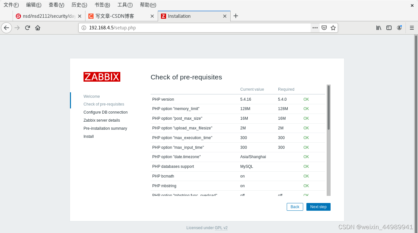Go back with the browser back arrow
418x233 pixels.
pyautogui.click(x=6, y=28)
